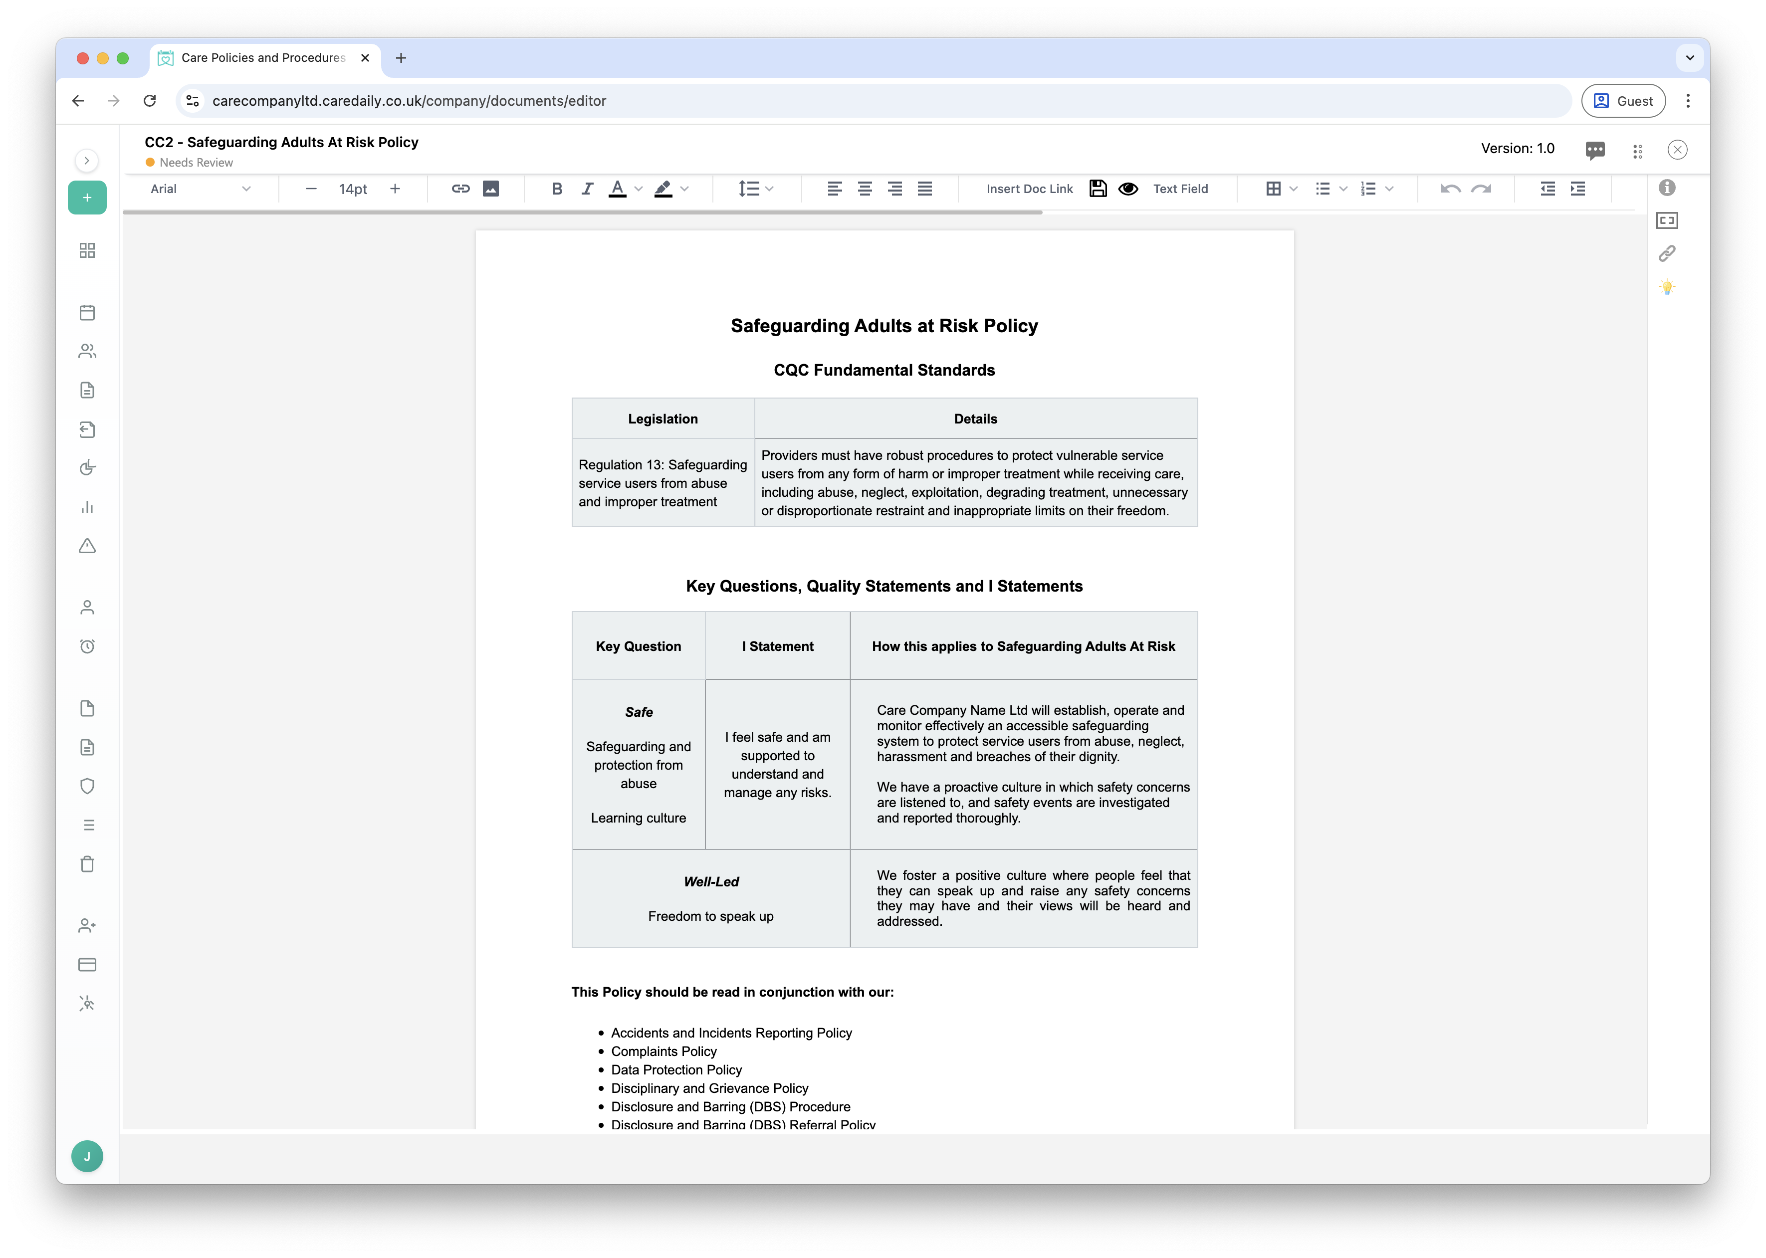Increase font size with plus button

pyautogui.click(x=395, y=188)
